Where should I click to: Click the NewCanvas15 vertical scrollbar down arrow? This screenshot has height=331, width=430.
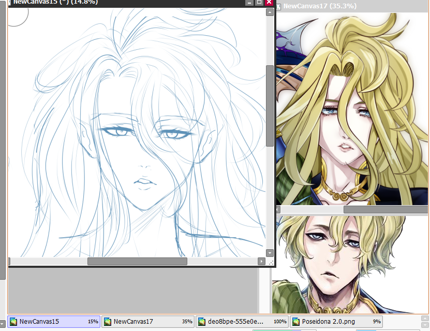pyautogui.click(x=270, y=253)
